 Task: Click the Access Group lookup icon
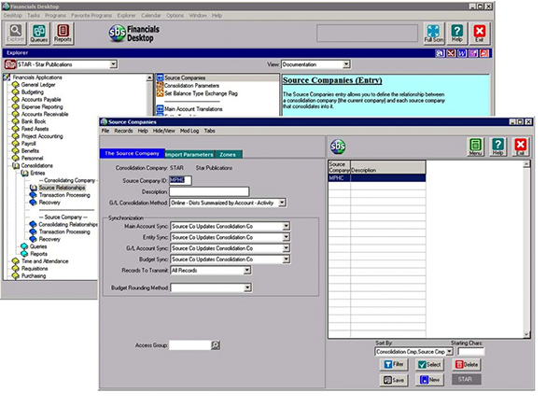pos(216,344)
